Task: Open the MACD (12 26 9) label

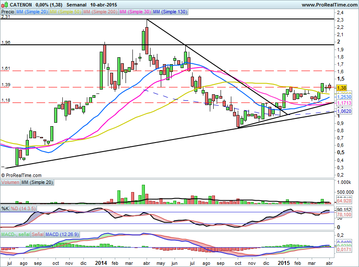Action: pyautogui.click(x=63, y=234)
